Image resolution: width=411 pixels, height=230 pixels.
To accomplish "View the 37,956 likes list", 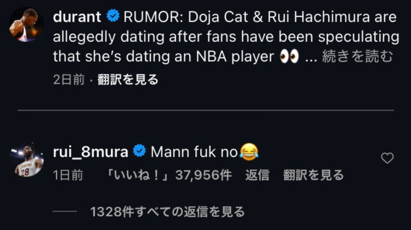I will pos(169,175).
